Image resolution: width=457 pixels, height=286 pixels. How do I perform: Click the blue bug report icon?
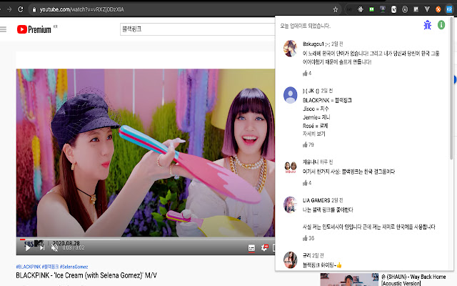(427, 25)
